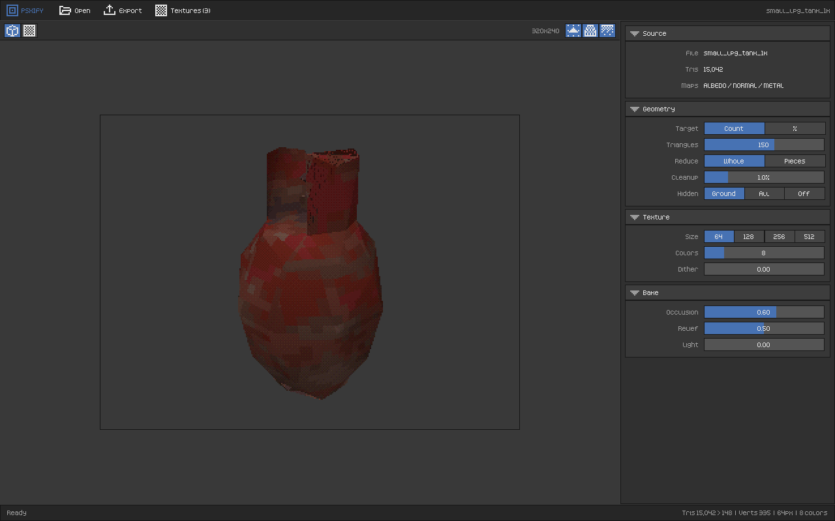
Task: Set Hidden option to Off
Action: (x=804, y=194)
